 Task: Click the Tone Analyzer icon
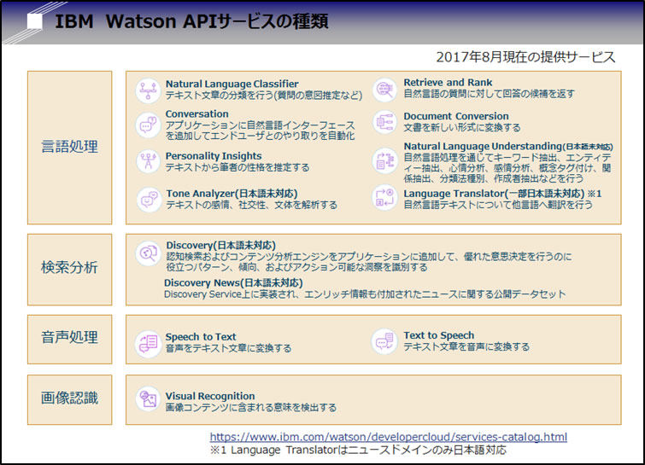click(x=149, y=199)
